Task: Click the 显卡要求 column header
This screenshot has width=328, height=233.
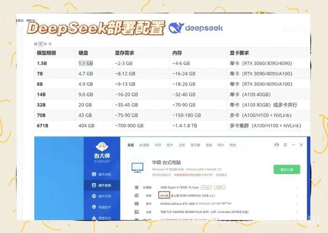Action: 239,53
